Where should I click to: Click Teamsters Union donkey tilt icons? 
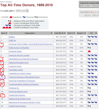pyautogui.click(x=92, y=70)
